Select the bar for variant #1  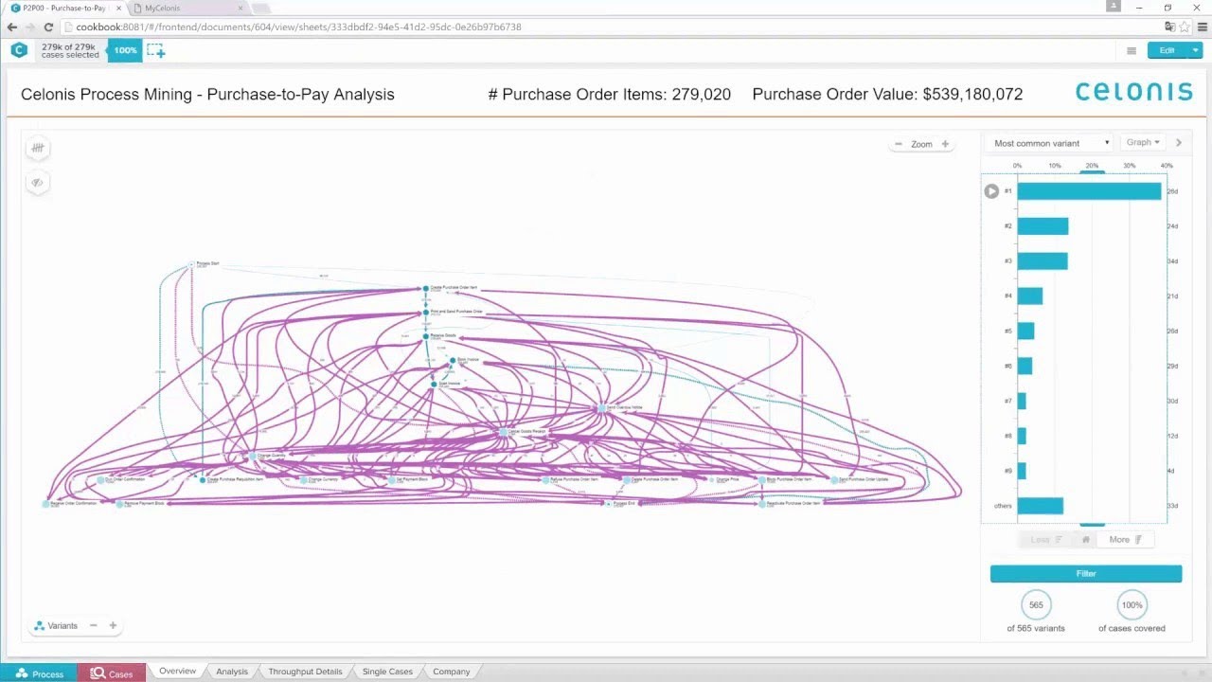1089,191
